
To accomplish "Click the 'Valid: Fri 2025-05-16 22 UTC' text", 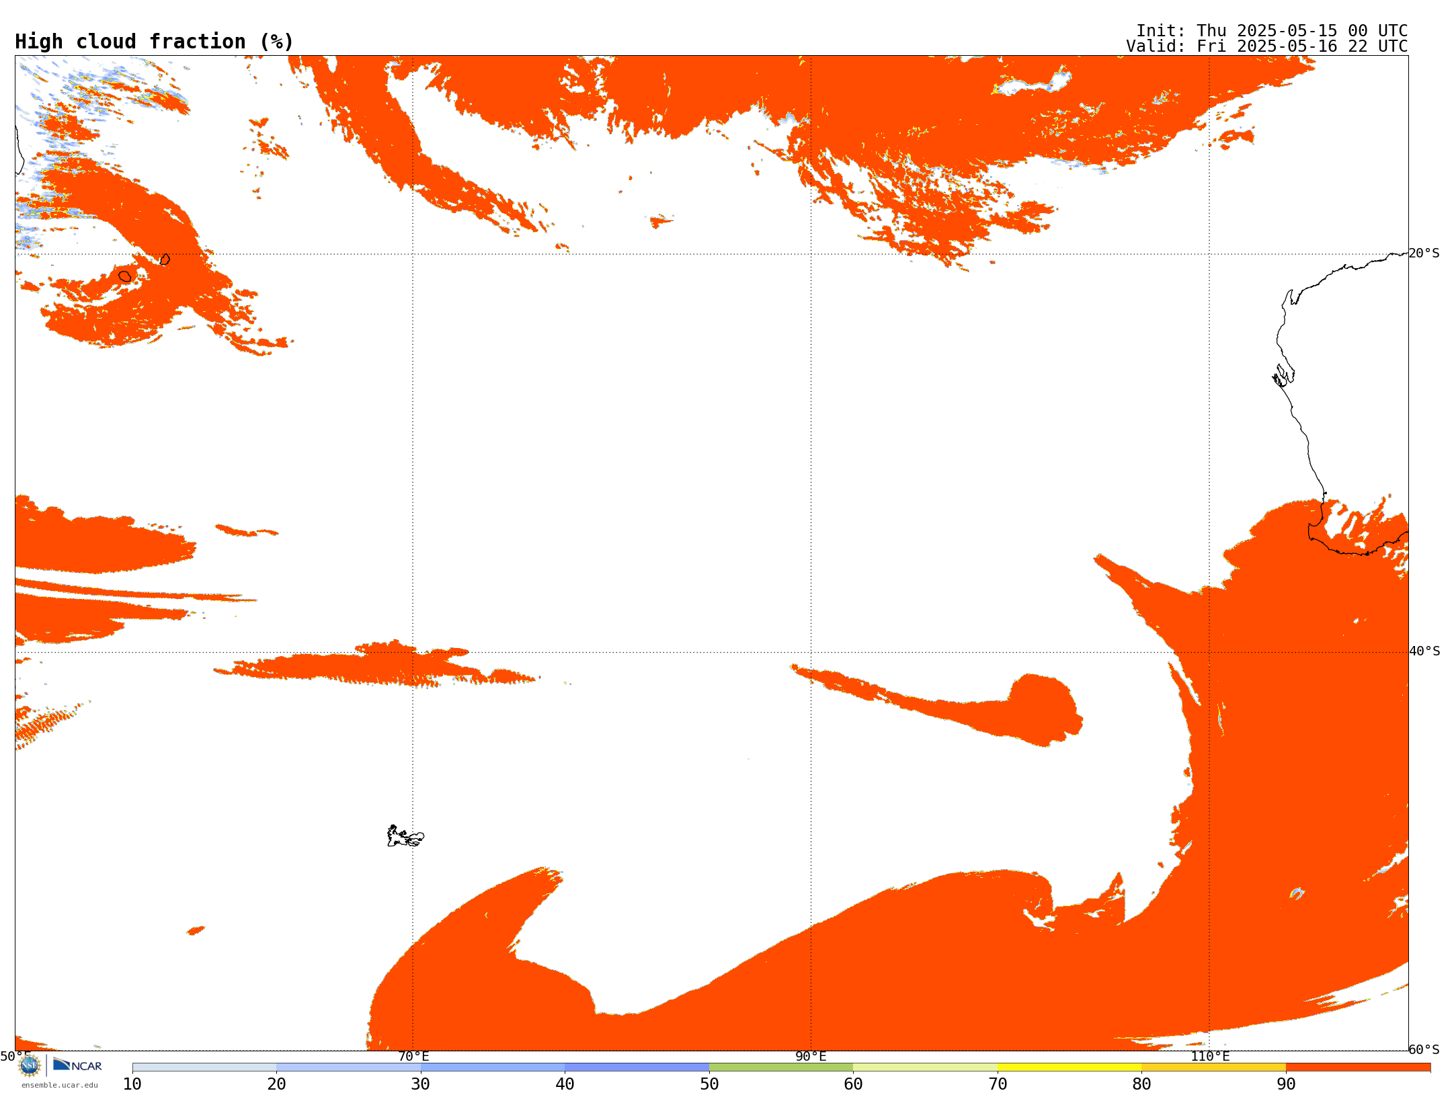I will pyautogui.click(x=1267, y=46).
